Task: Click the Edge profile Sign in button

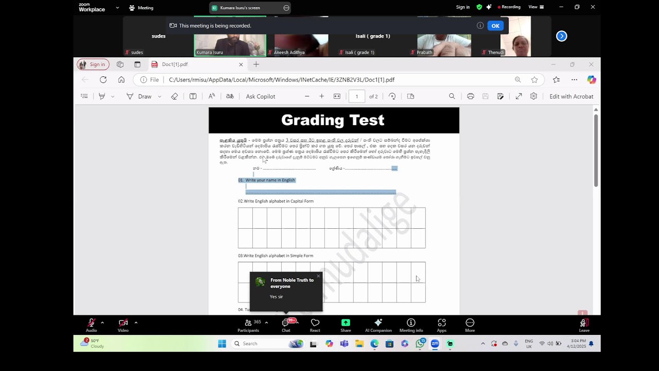Action: pos(93,64)
